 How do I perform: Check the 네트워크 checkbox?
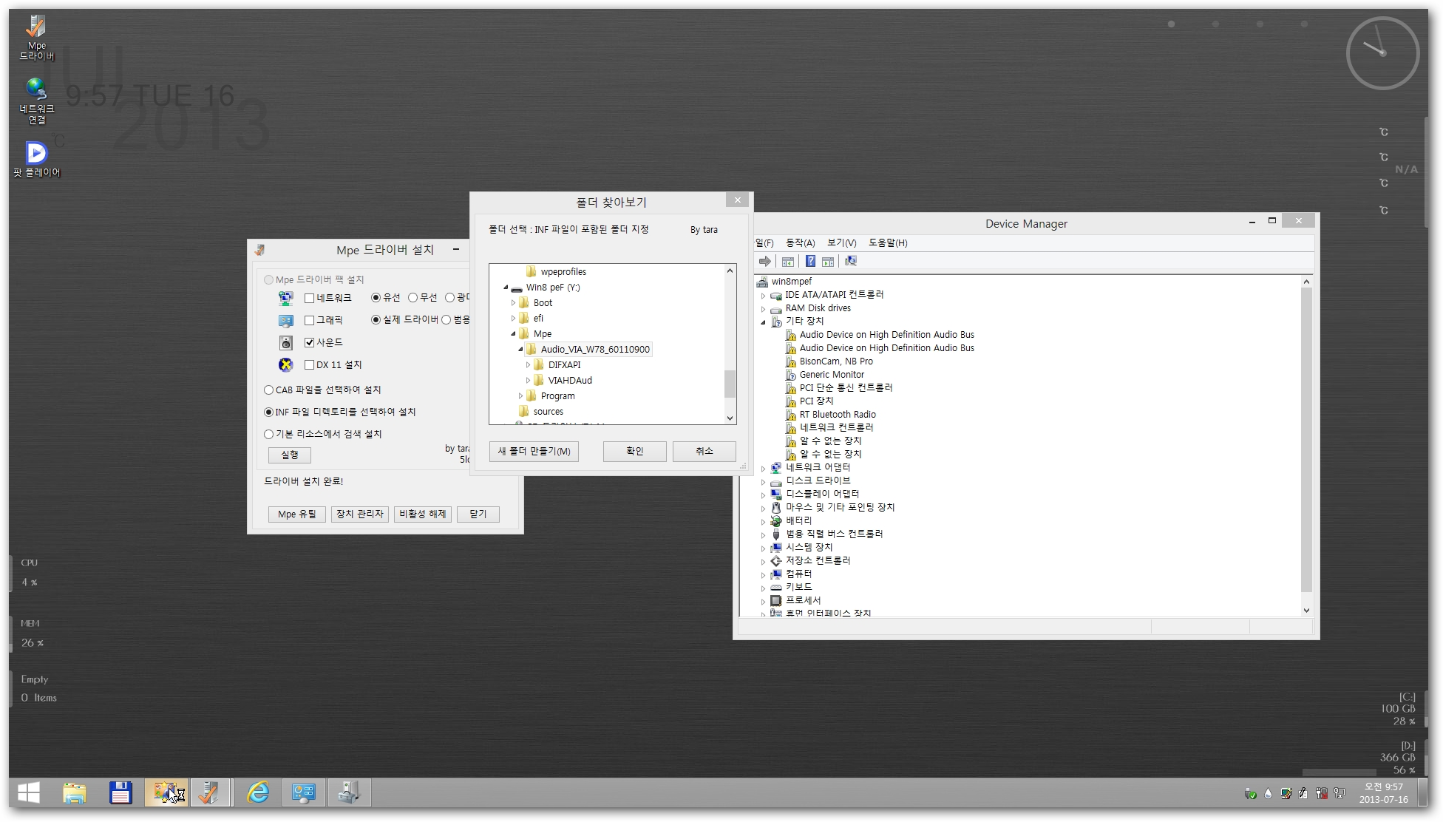click(x=310, y=298)
